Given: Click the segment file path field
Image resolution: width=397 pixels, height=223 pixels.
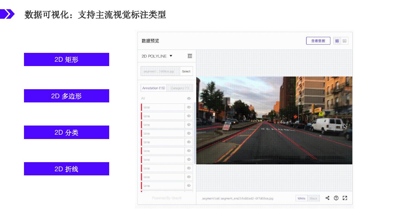Looking at the screenshot, I should (x=160, y=71).
